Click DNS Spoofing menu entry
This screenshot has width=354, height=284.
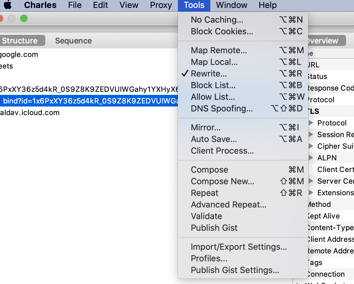pyautogui.click(x=222, y=109)
